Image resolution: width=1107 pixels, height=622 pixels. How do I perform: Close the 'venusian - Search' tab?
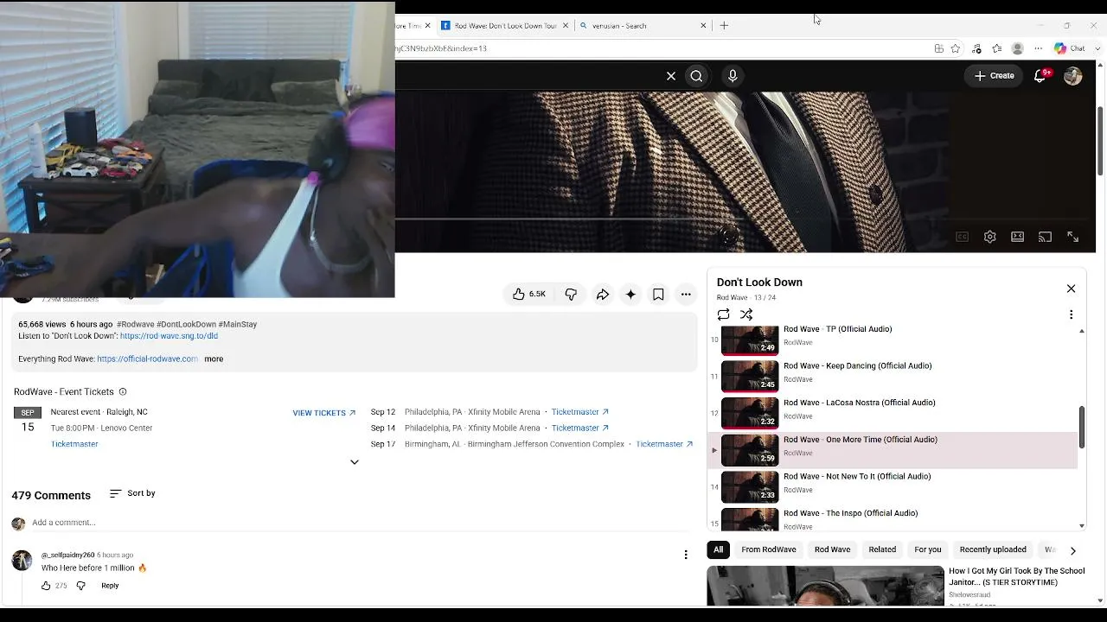[703, 26]
